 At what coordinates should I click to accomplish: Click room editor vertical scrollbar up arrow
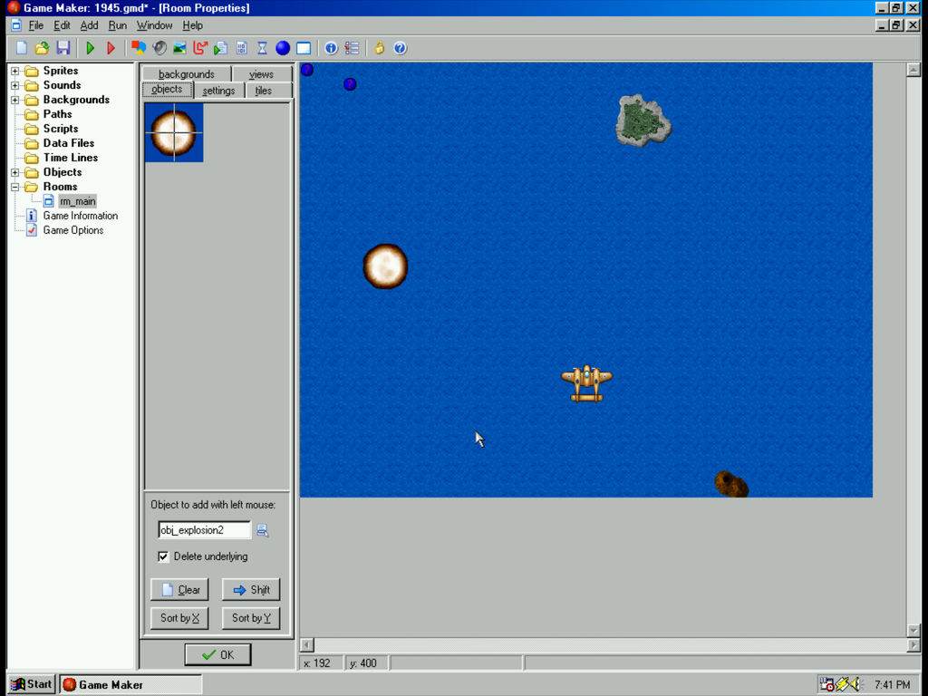(x=913, y=70)
